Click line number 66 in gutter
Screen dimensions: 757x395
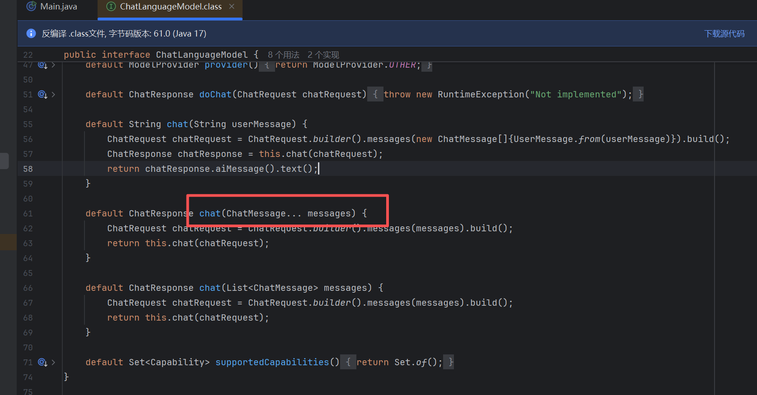point(28,288)
